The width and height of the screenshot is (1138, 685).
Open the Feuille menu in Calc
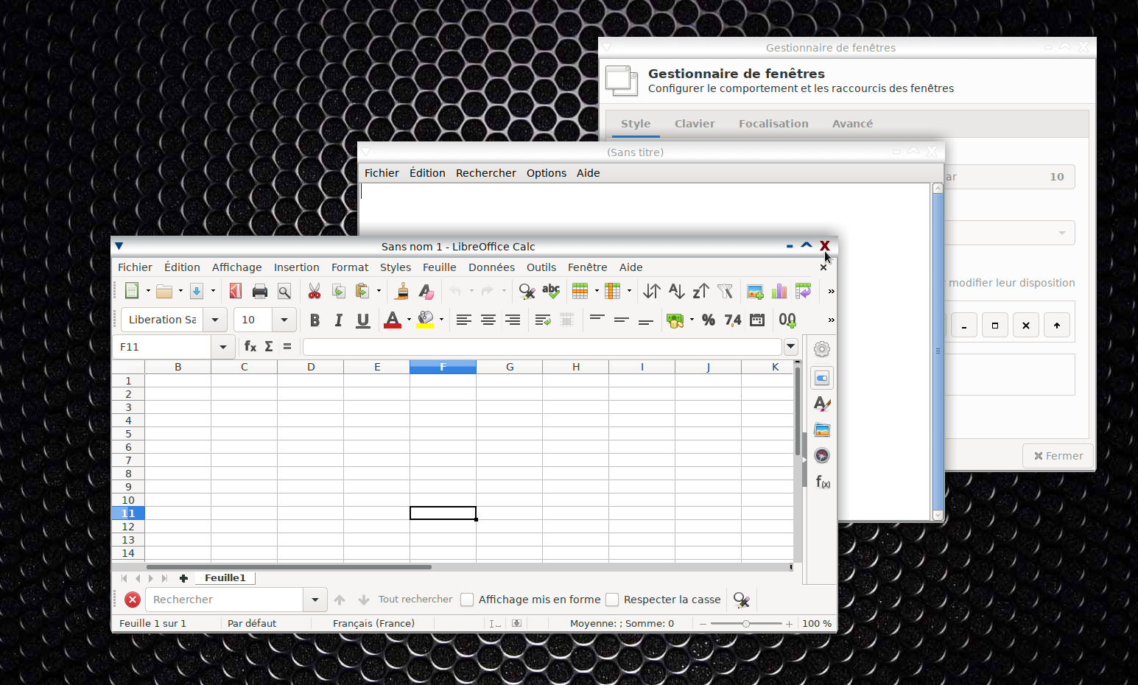pos(440,267)
